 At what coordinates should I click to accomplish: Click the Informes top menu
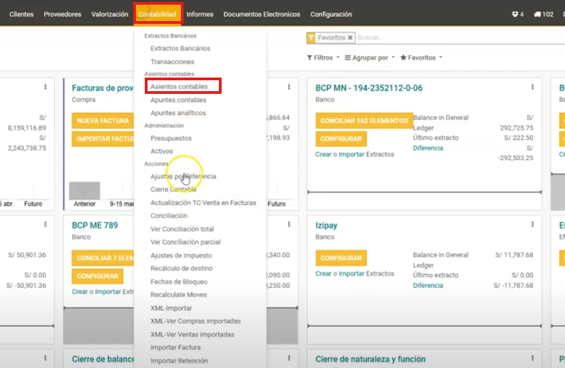(x=199, y=14)
